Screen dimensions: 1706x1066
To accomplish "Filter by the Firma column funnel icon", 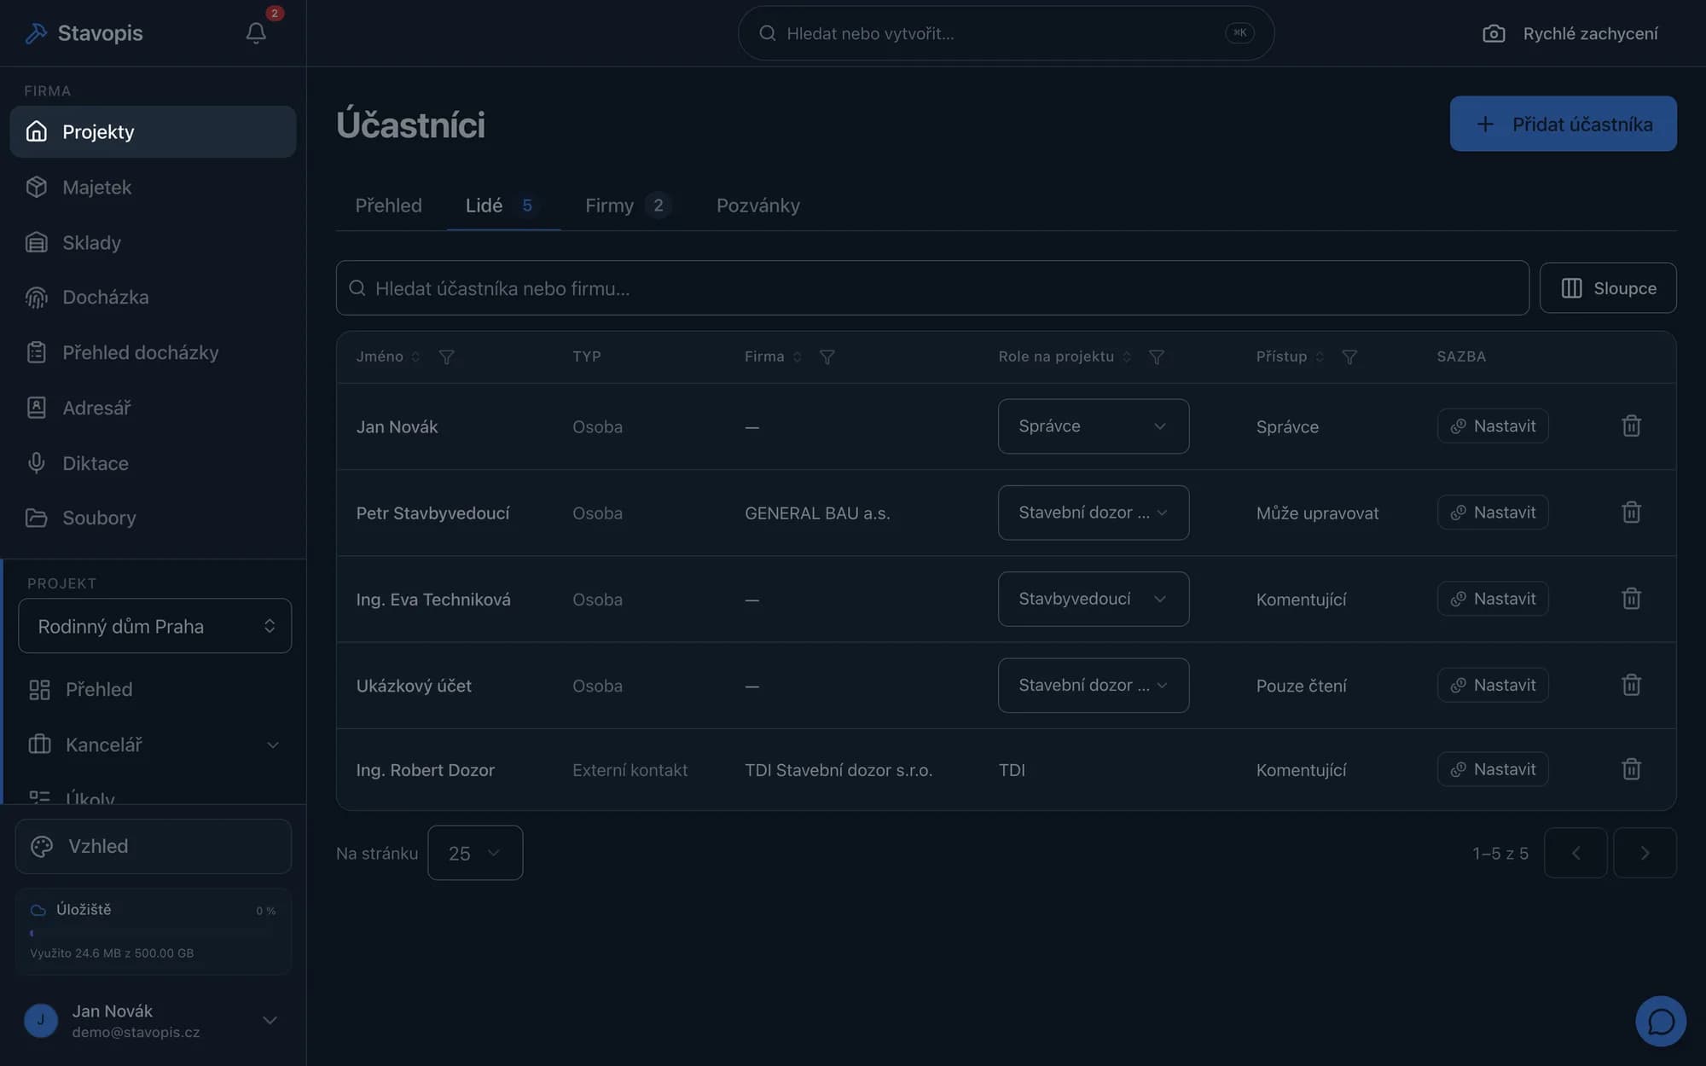I will [827, 356].
